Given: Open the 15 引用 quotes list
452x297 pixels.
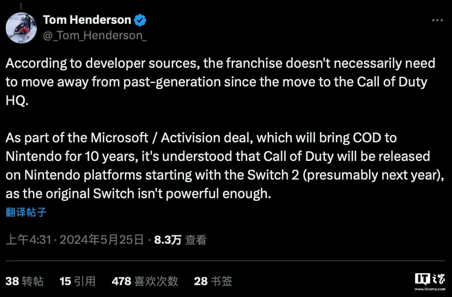Looking at the screenshot, I should (x=78, y=281).
